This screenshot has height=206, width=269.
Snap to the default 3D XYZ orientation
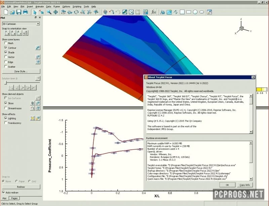coord(26,33)
